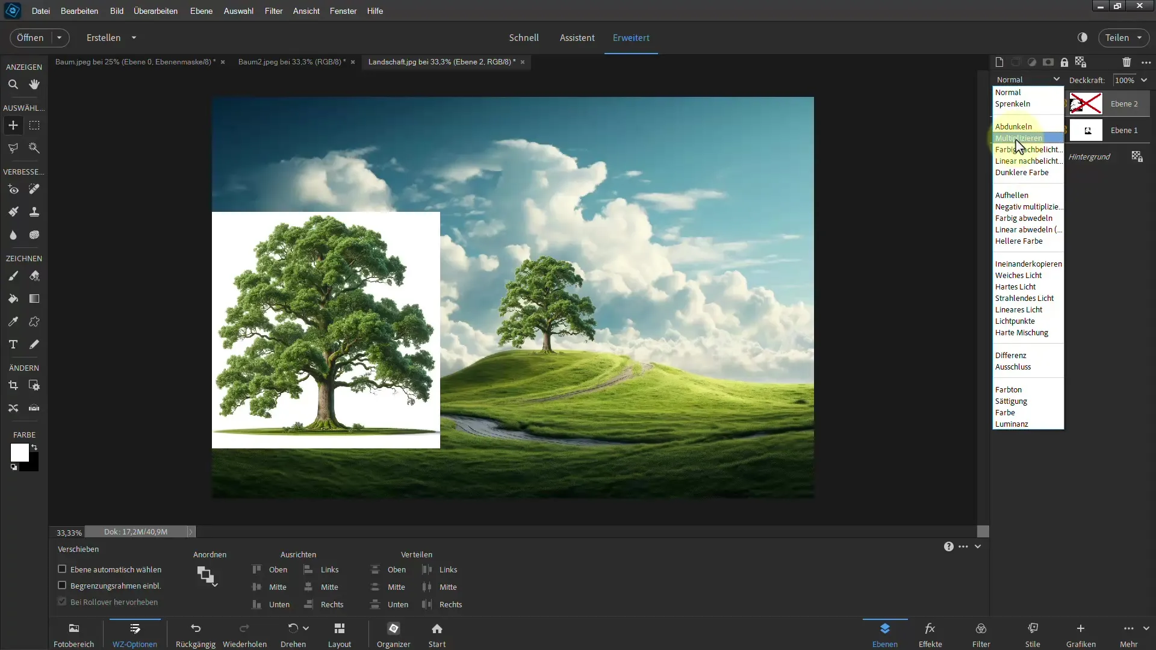Screen dimensions: 1156x650
Task: Select the Recompose tool
Action: (x=34, y=385)
